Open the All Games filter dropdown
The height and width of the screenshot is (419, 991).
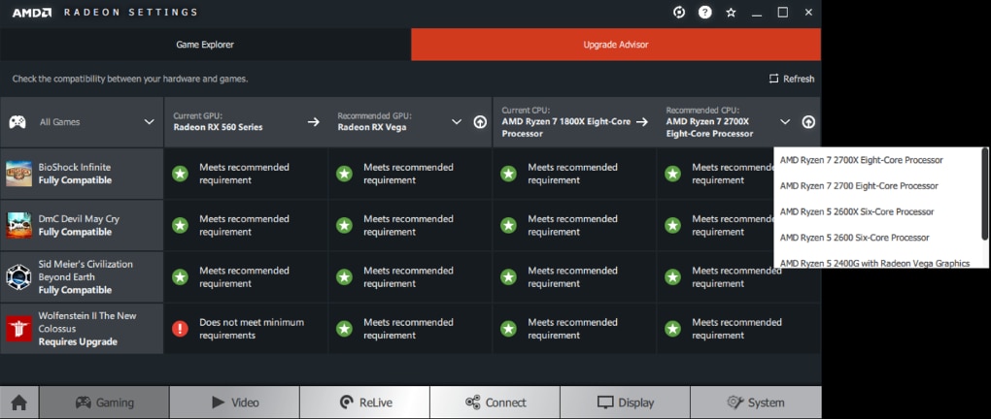pyautogui.click(x=83, y=122)
